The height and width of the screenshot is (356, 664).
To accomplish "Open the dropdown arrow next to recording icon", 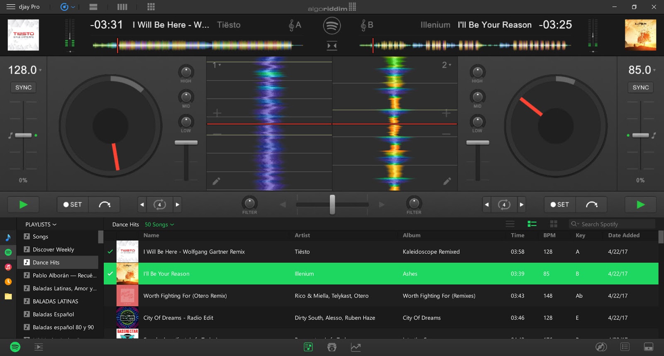I will point(73,7).
